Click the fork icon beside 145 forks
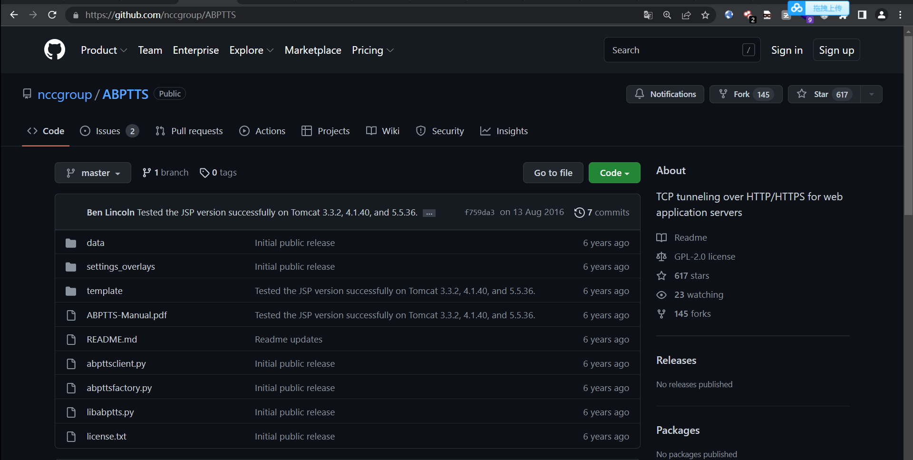913x460 pixels. pos(661,314)
